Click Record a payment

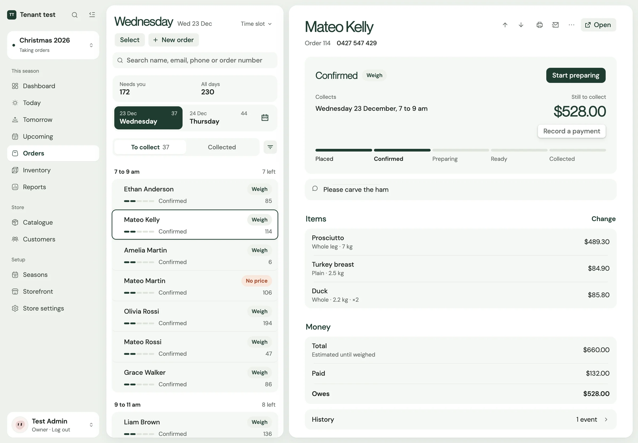(571, 131)
